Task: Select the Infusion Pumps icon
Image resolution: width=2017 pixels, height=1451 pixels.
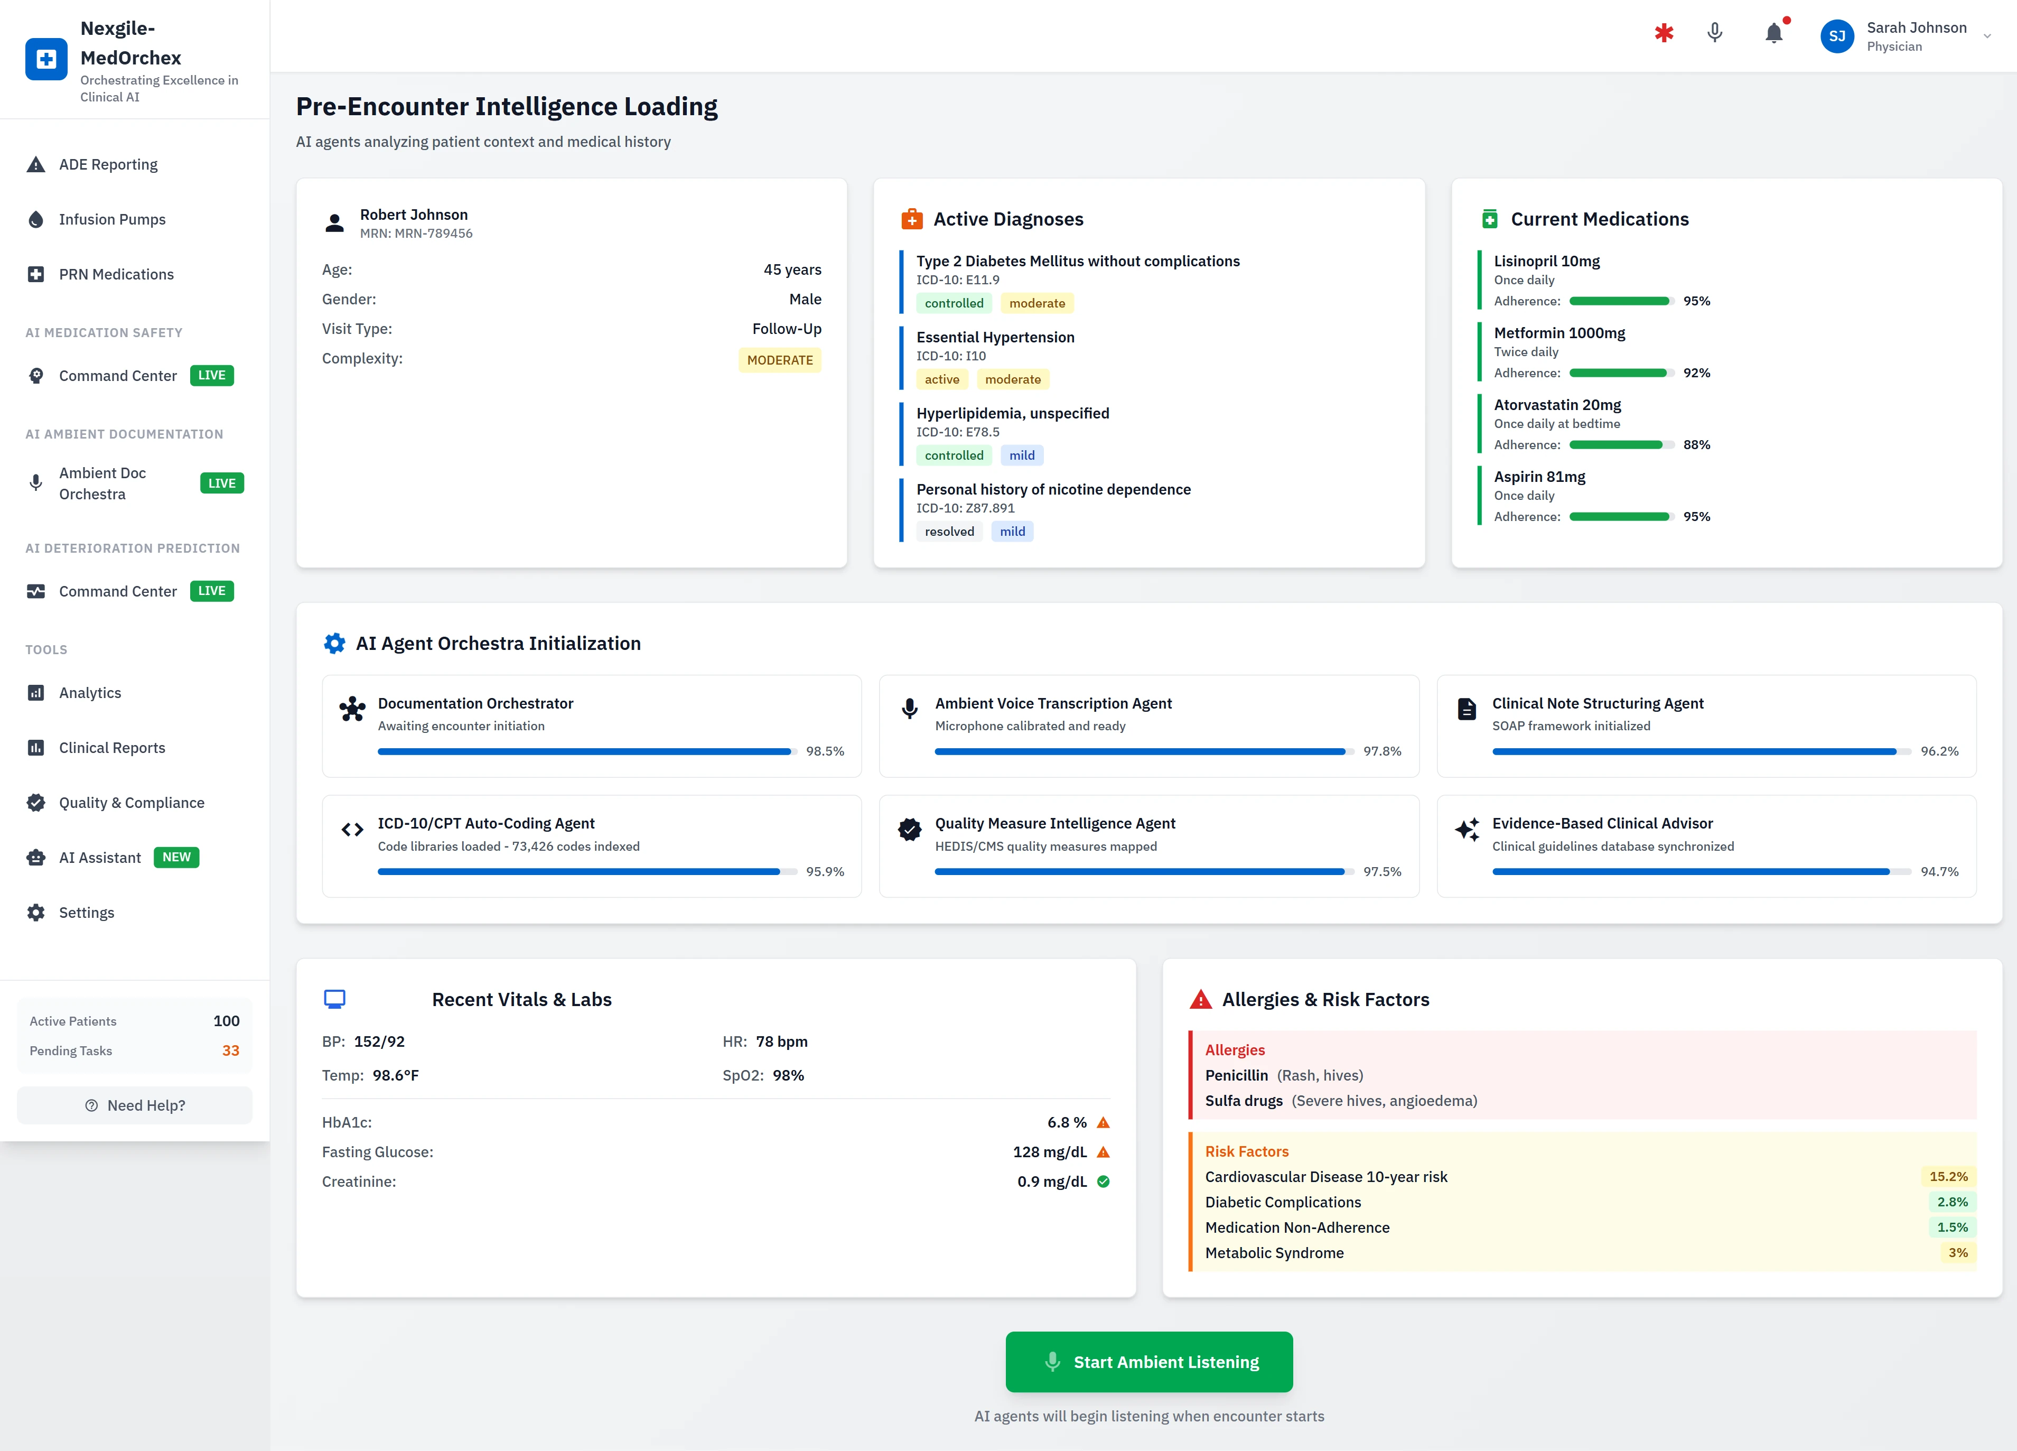Action: point(35,219)
